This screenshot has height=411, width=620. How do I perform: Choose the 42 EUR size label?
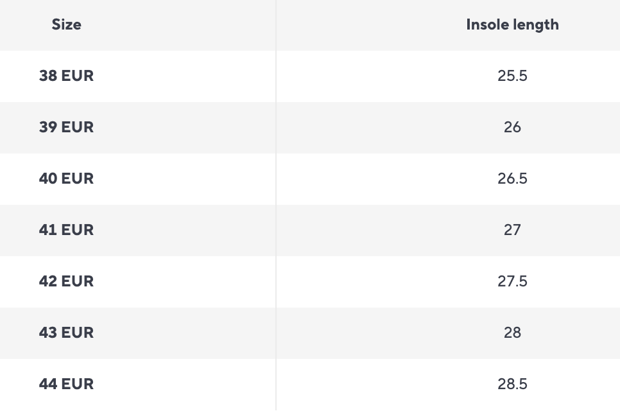[x=66, y=281]
